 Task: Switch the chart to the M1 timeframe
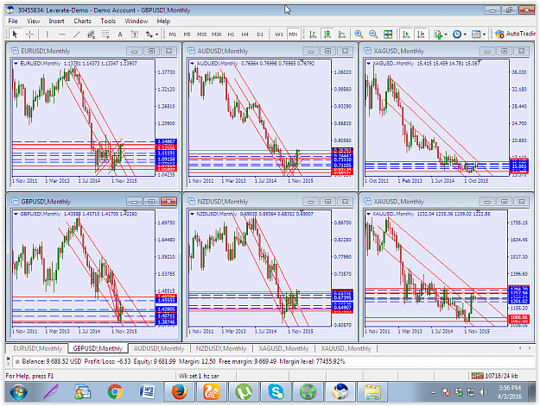click(x=173, y=34)
